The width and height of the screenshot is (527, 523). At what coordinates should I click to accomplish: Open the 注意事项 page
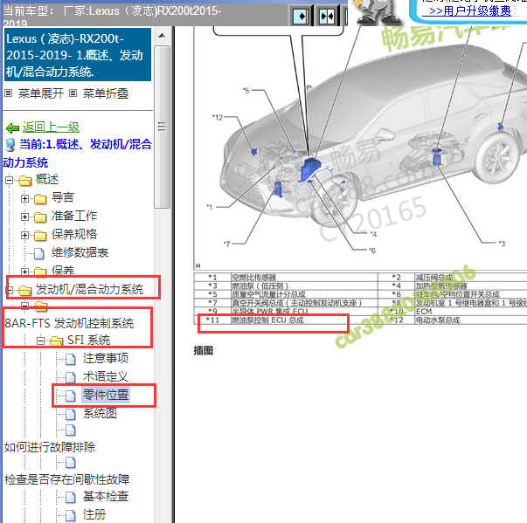pos(106,359)
